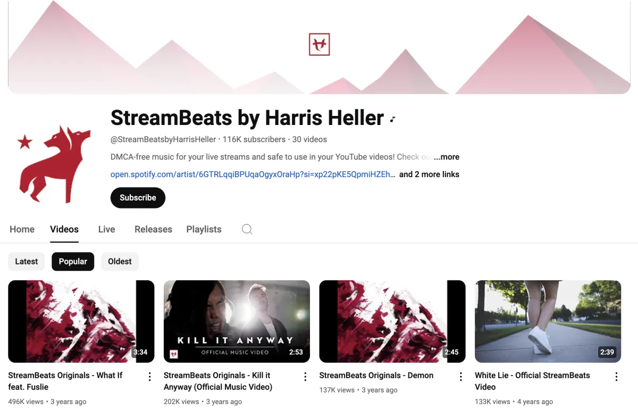Viewport: 638px width, 416px height.
Task: Click the banner's red logo emblem
Action: click(320, 45)
